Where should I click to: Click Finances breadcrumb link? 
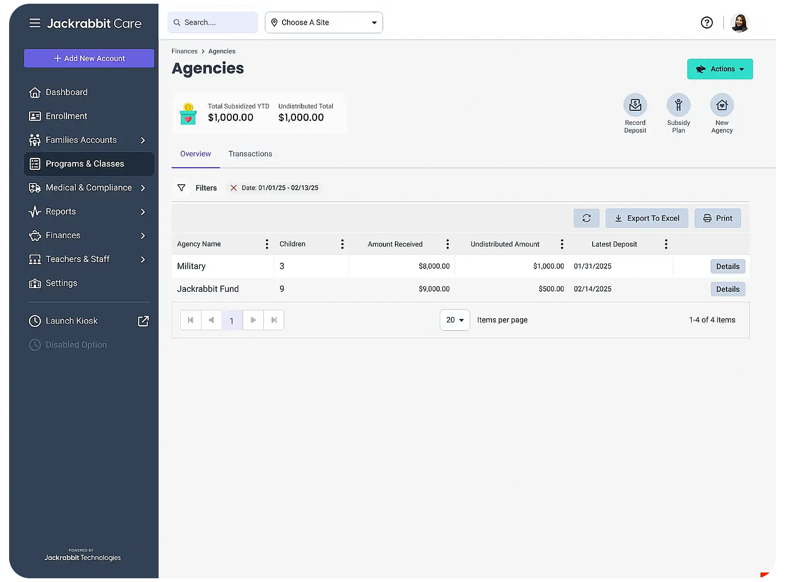pos(184,51)
